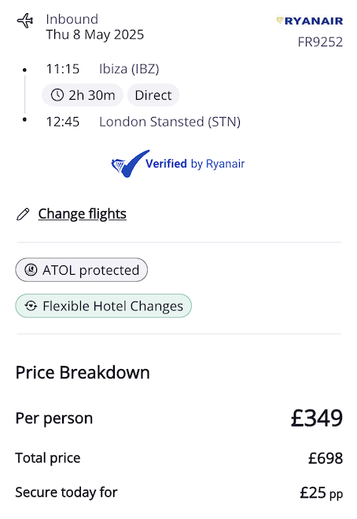357x519 pixels.
Task: Click flight number FR9252
Action: [x=320, y=42]
